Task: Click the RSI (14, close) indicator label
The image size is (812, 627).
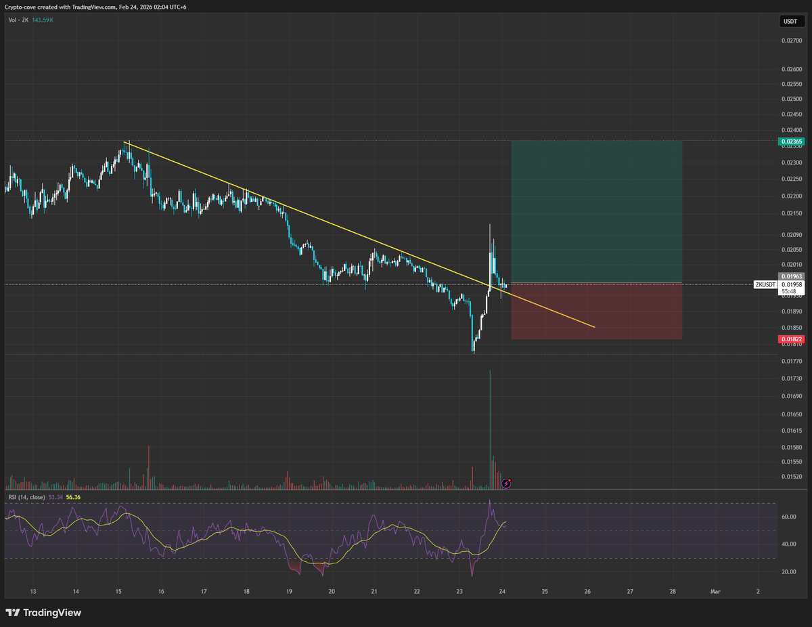Action: (26, 497)
